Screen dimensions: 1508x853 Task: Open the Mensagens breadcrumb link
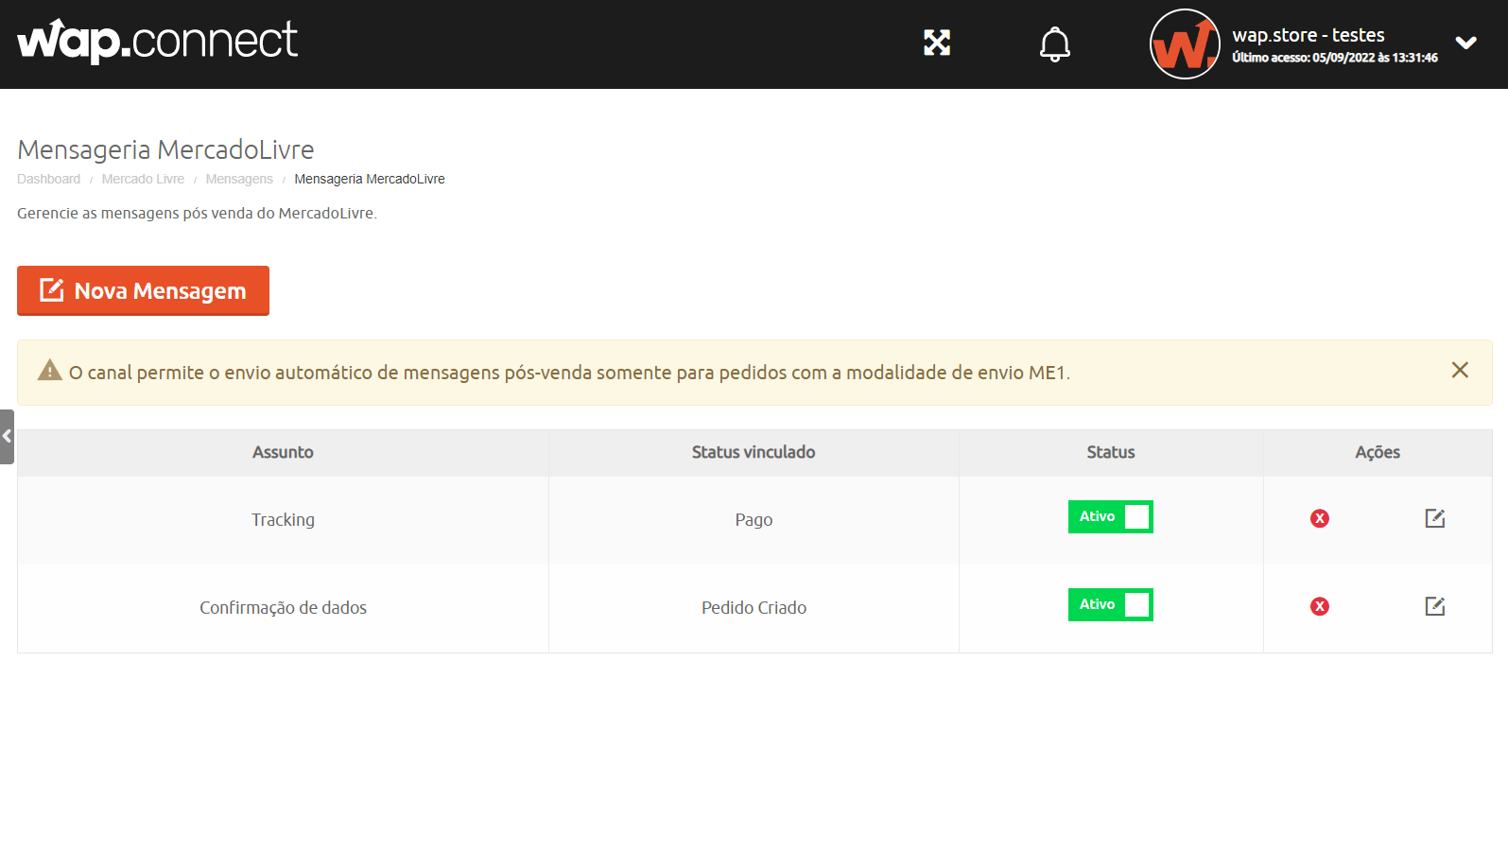tap(239, 179)
